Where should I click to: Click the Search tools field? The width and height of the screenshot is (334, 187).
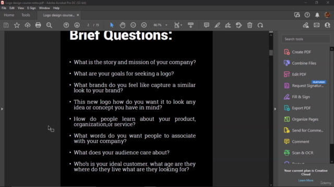click(x=306, y=39)
